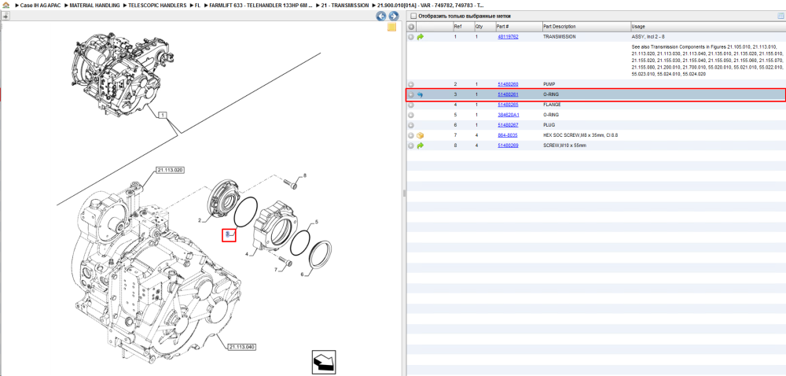Image resolution: width=786 pixels, height=376 pixels.
Task: Click 'See also Transmission Components' usage note
Action: click(708, 60)
